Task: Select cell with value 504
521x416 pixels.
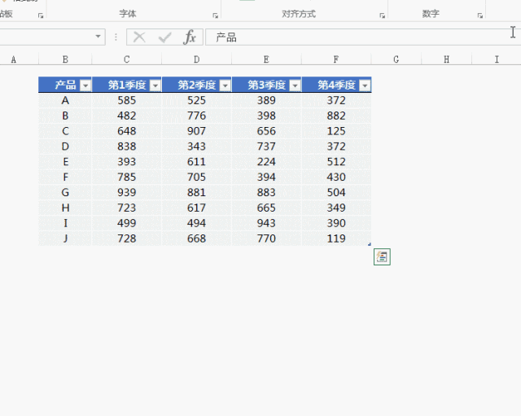Action: pyautogui.click(x=336, y=192)
